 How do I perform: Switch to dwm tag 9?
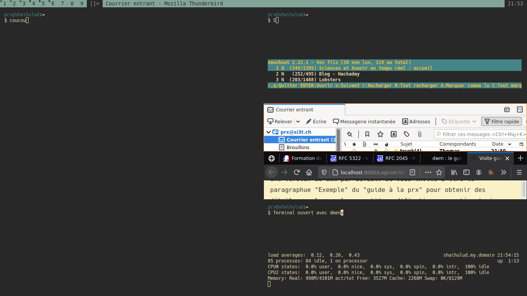[x=82, y=3]
